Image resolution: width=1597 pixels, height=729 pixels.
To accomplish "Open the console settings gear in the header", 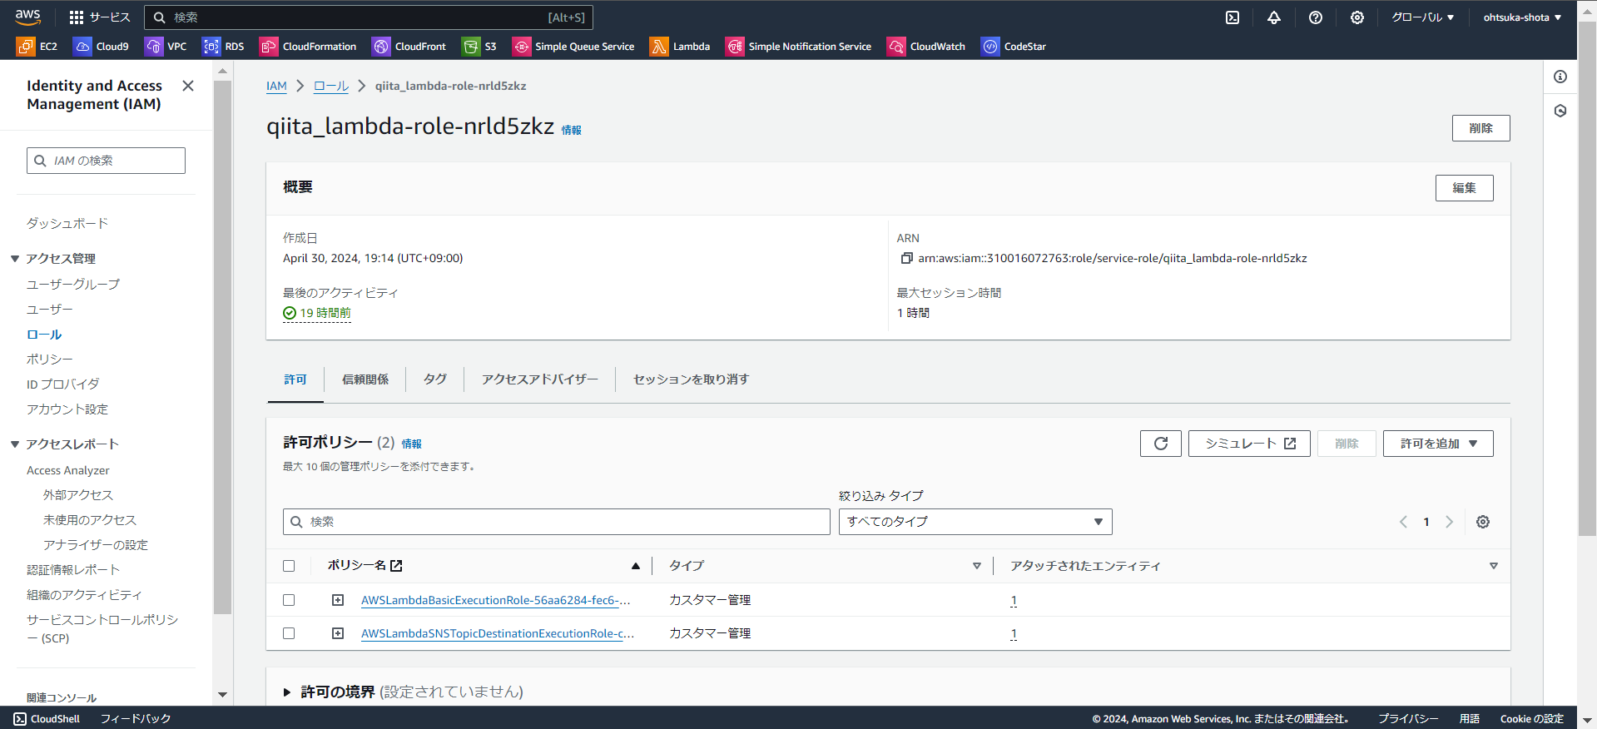I will [1357, 17].
